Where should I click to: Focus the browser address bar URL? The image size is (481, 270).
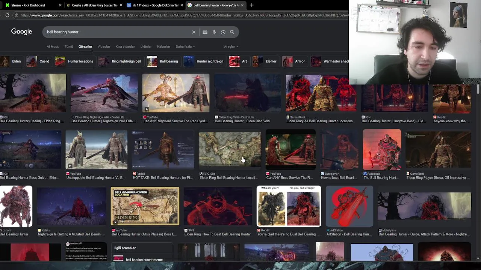(184, 15)
